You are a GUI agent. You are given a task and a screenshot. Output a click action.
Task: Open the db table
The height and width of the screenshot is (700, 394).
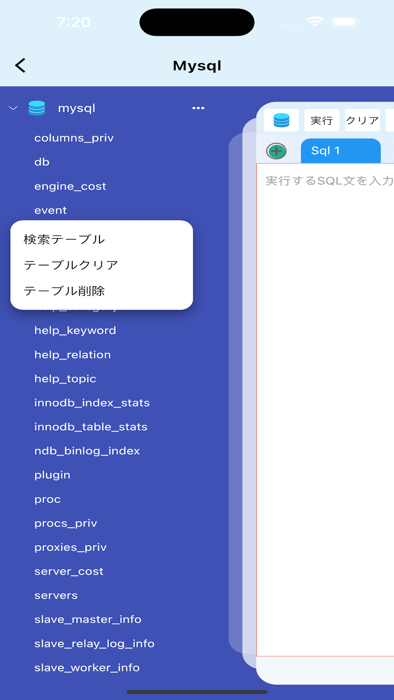[x=42, y=162]
